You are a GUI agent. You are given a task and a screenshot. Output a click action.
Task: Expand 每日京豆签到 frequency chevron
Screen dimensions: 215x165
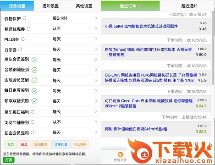coord(96,91)
